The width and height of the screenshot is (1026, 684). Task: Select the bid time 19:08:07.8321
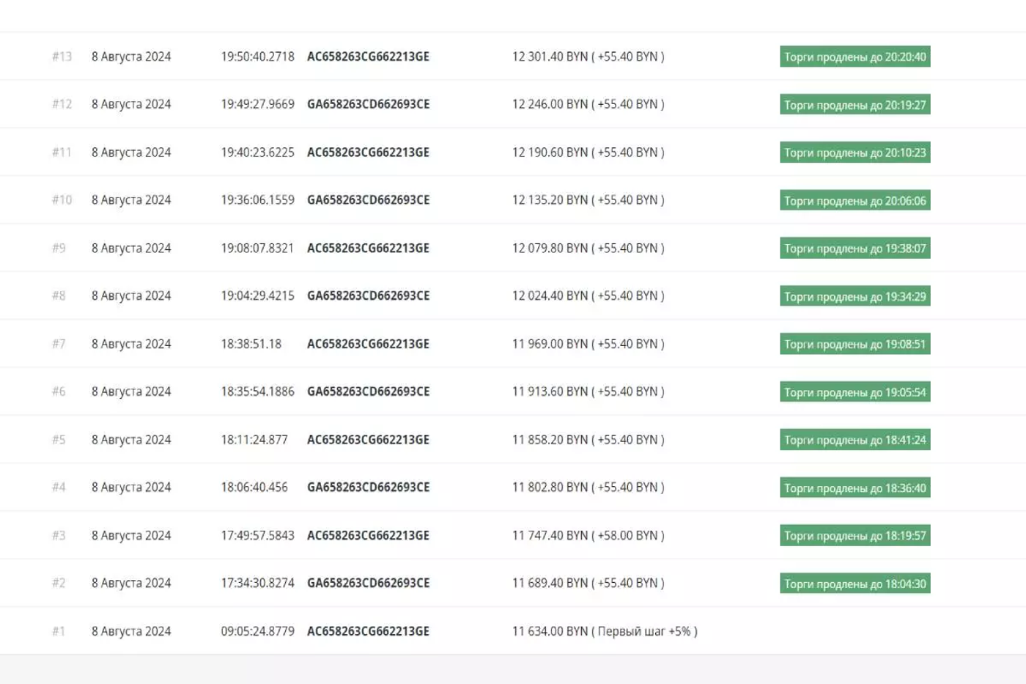point(257,249)
